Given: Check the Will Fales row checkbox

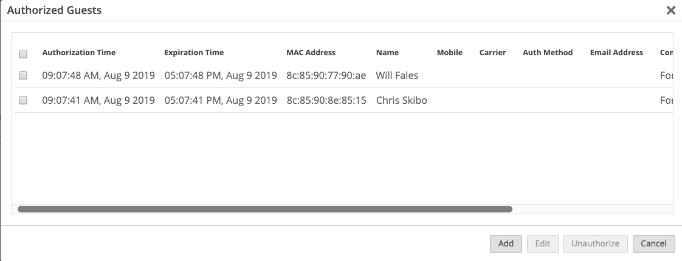Looking at the screenshot, I should pos(23,76).
